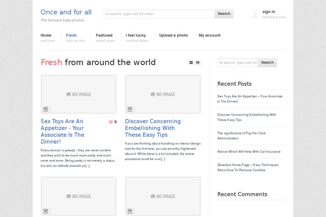Click excerpt starting If you are thinking about handling
Screen dimensions: 326x217
coord(163,151)
